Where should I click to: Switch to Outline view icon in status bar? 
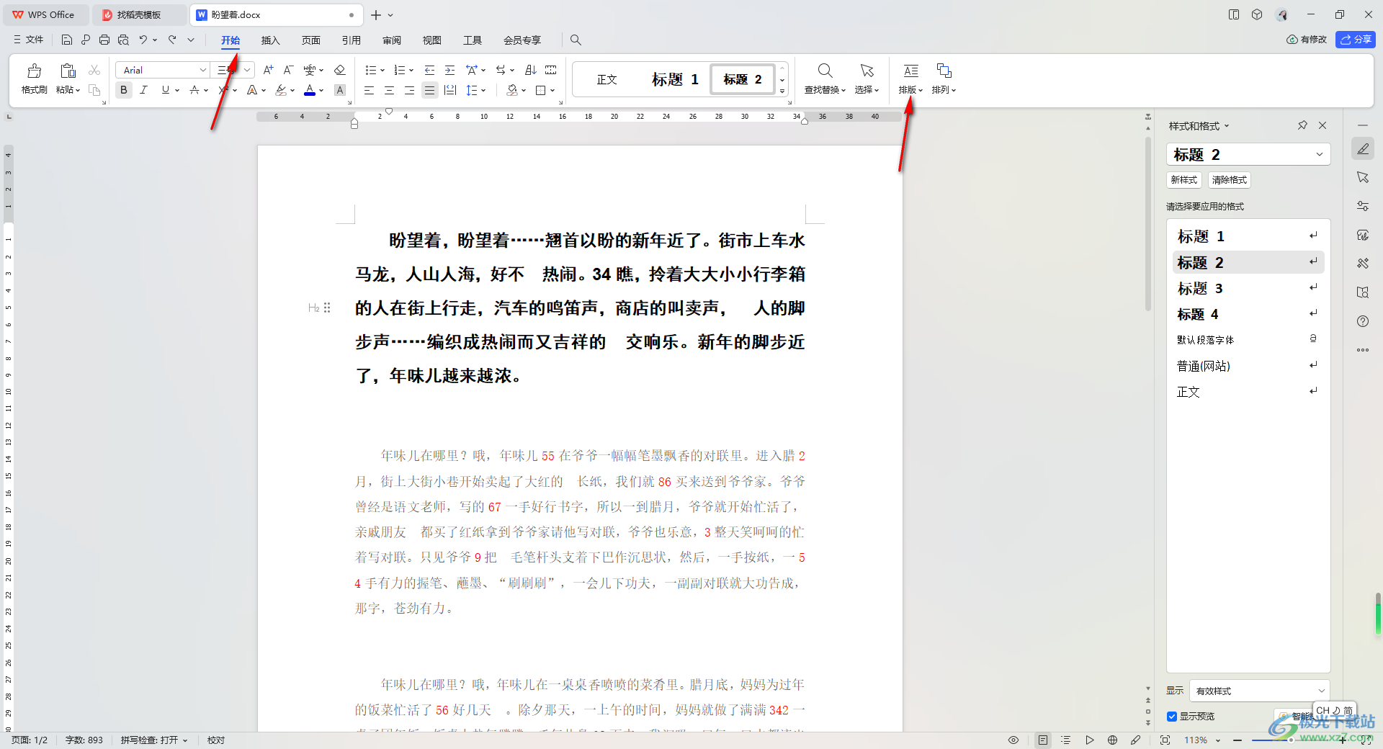[x=1066, y=740]
